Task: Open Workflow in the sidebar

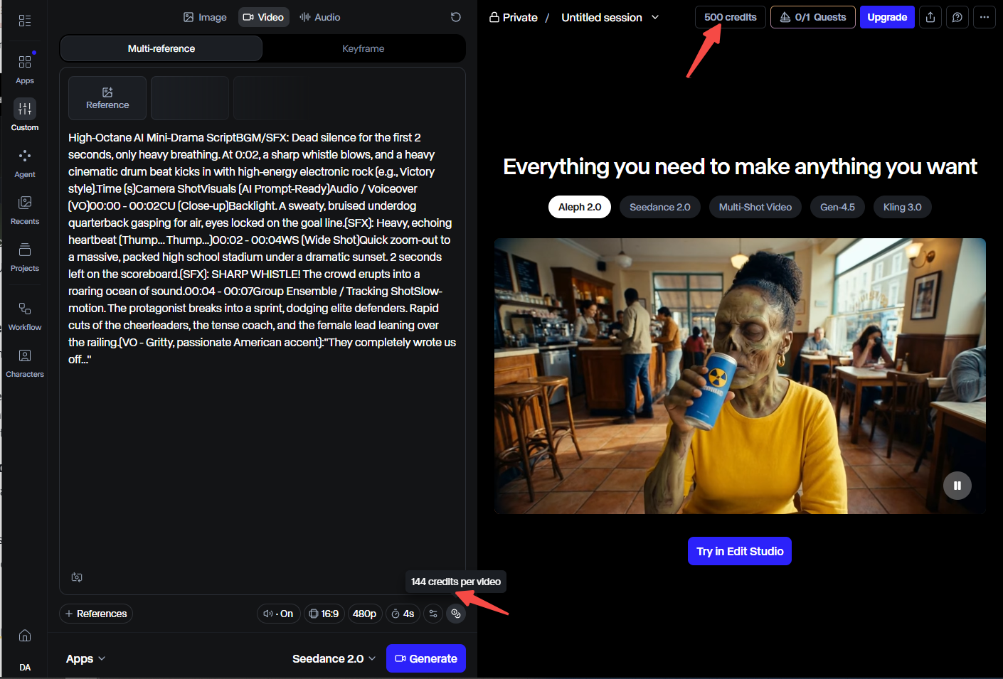Action: point(25,316)
